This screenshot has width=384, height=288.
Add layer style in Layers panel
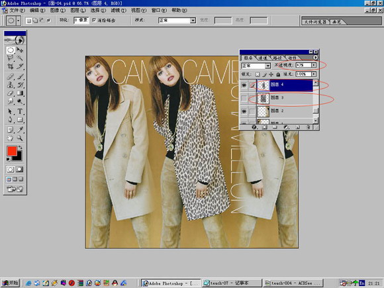tap(254, 127)
